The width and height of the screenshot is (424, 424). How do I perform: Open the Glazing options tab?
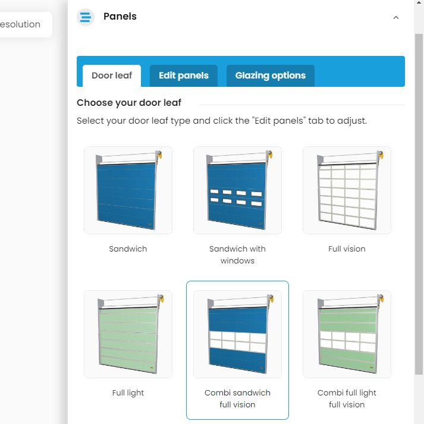coord(271,76)
